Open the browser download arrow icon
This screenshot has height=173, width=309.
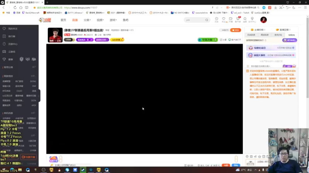[x=275, y=8]
